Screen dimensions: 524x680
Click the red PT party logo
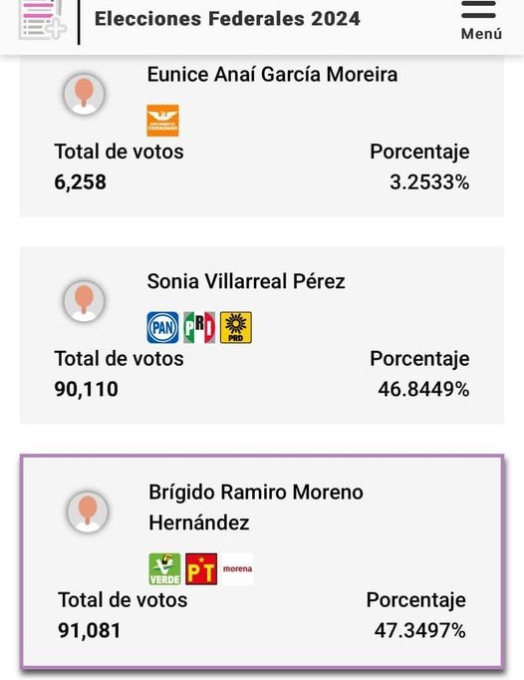coord(201,569)
